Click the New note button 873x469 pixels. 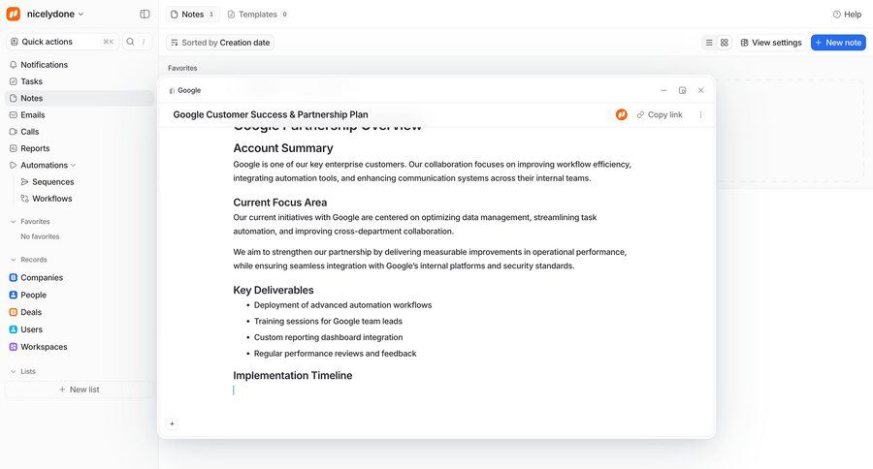coord(838,43)
